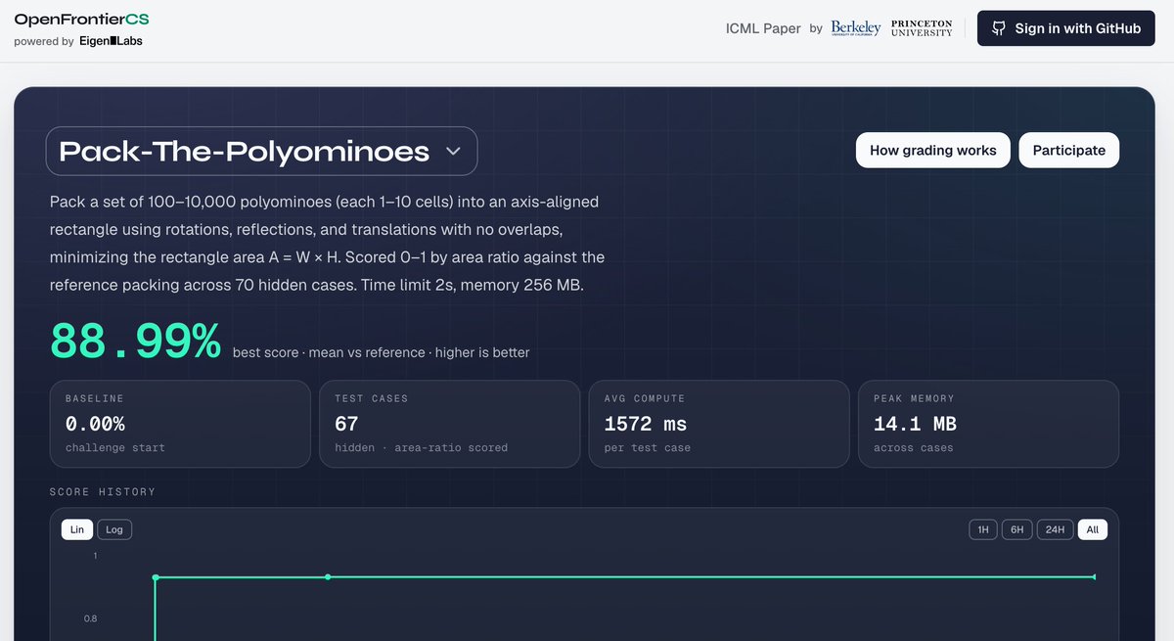The image size is (1174, 641).
Task: Click the challenge description paragraph
Action: 328,244
